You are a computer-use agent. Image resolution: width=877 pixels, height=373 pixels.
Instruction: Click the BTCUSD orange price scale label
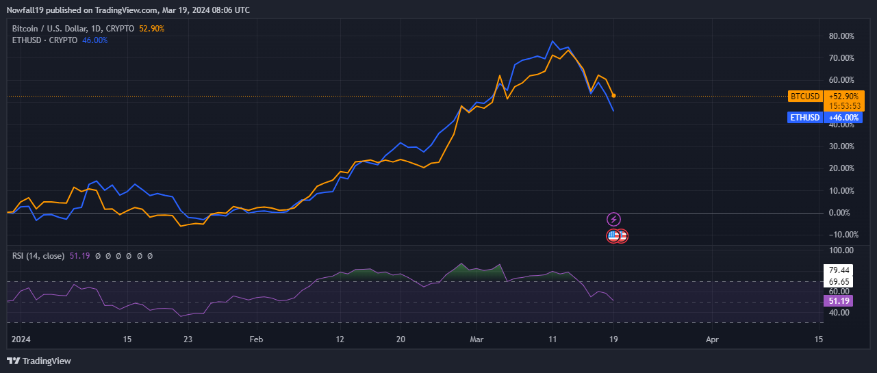tap(805, 97)
